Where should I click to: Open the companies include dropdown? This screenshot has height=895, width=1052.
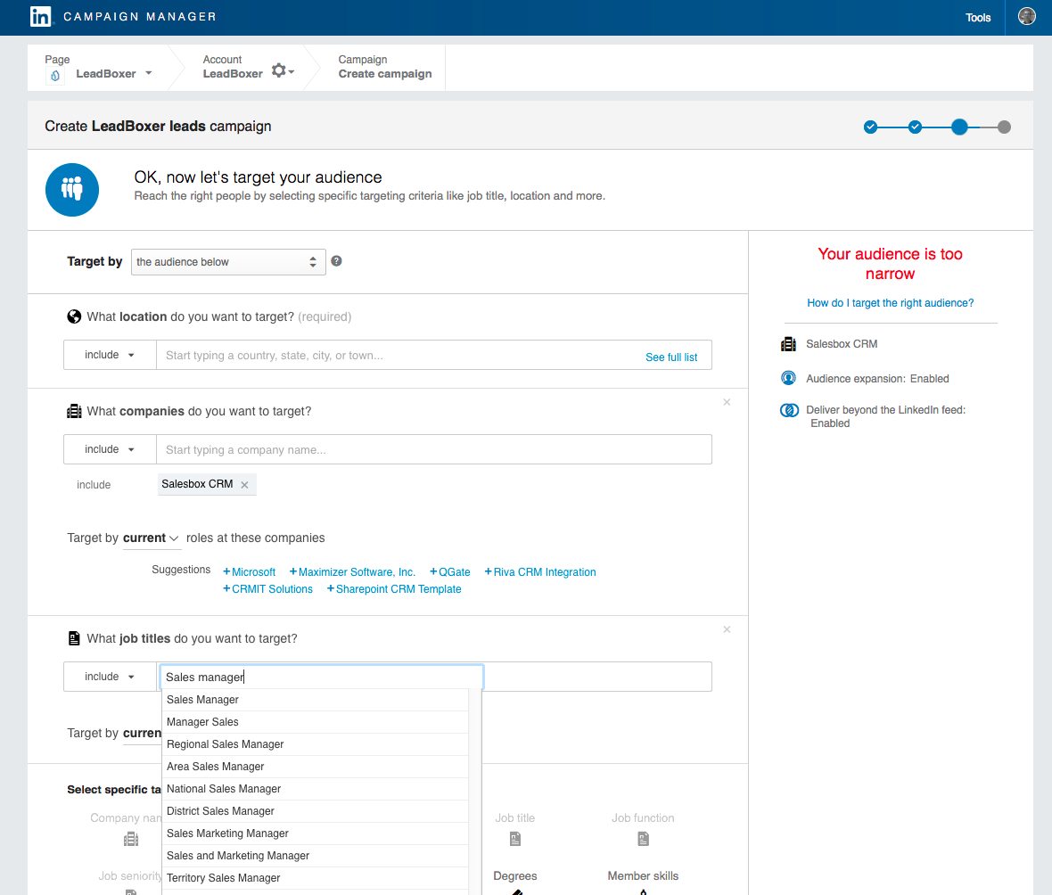coord(110,449)
